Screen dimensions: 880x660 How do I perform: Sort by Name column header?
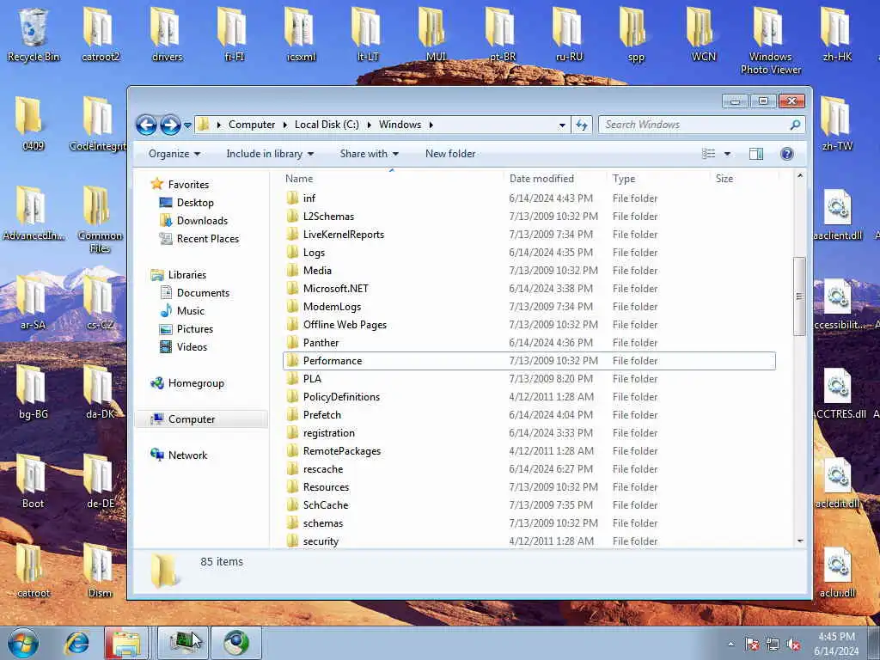click(x=391, y=179)
